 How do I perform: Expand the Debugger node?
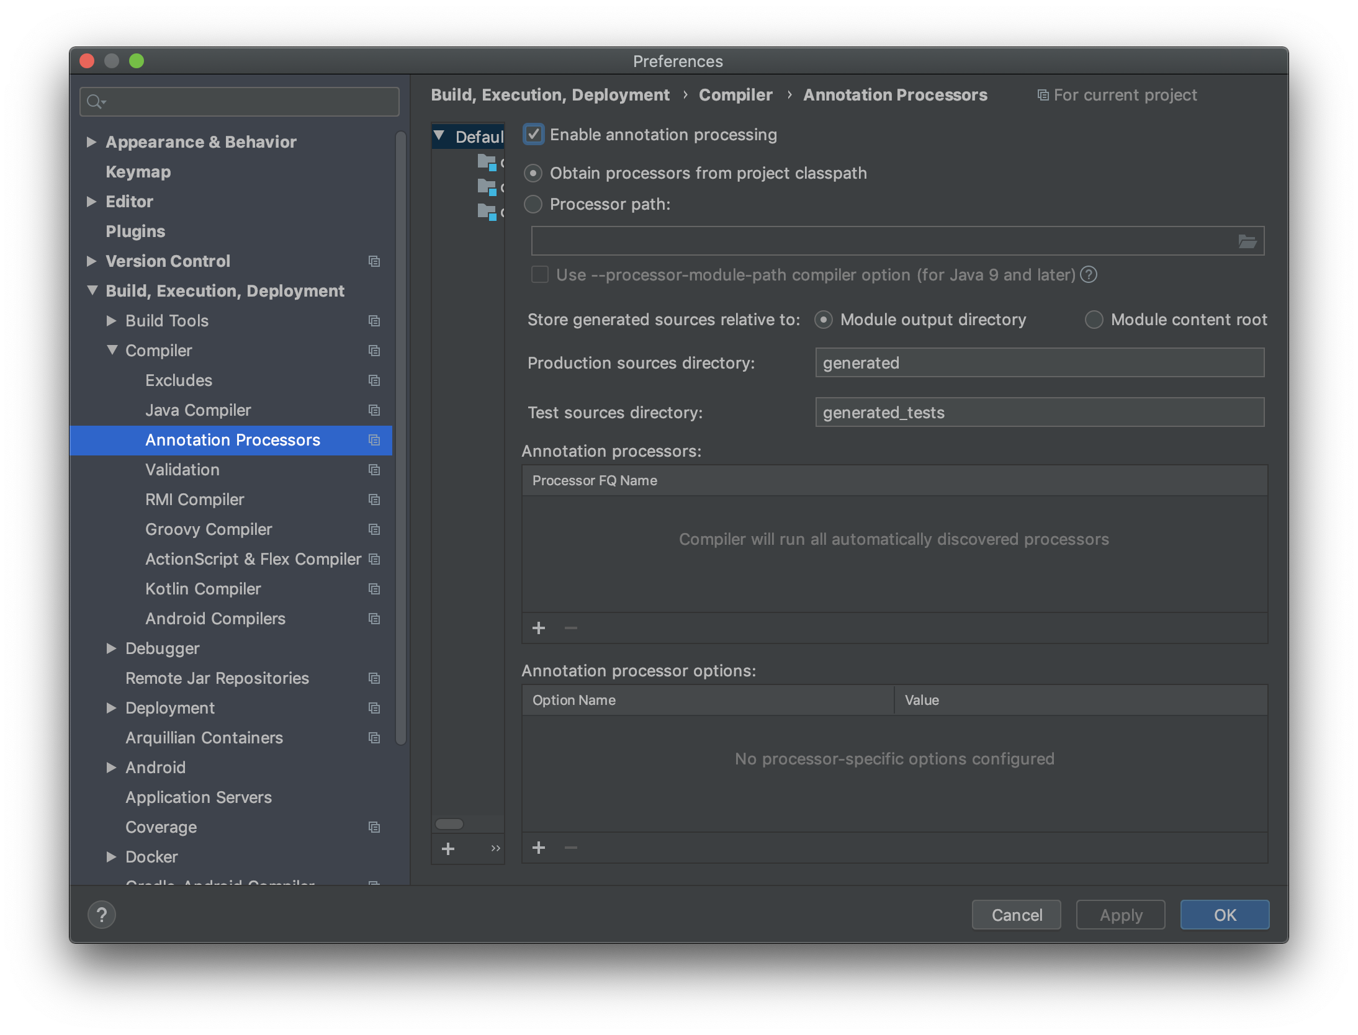pos(112,648)
